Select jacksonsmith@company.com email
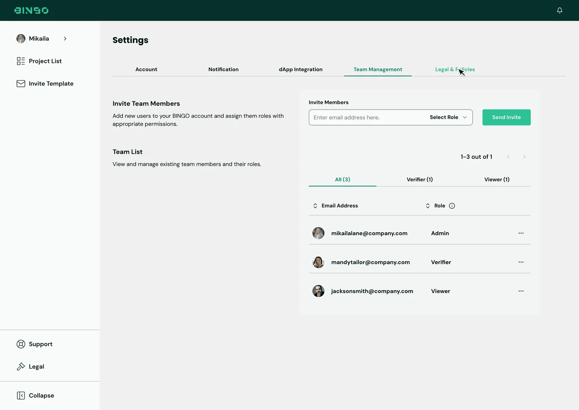The height and width of the screenshot is (410, 579). pos(372,291)
